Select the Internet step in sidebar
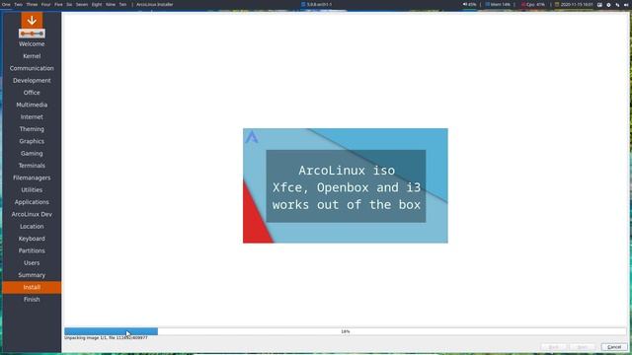Screen dimensions: 632x355 pyautogui.click(x=32, y=117)
